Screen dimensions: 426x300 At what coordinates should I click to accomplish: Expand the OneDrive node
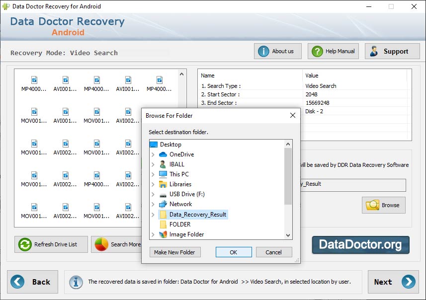[x=153, y=154]
